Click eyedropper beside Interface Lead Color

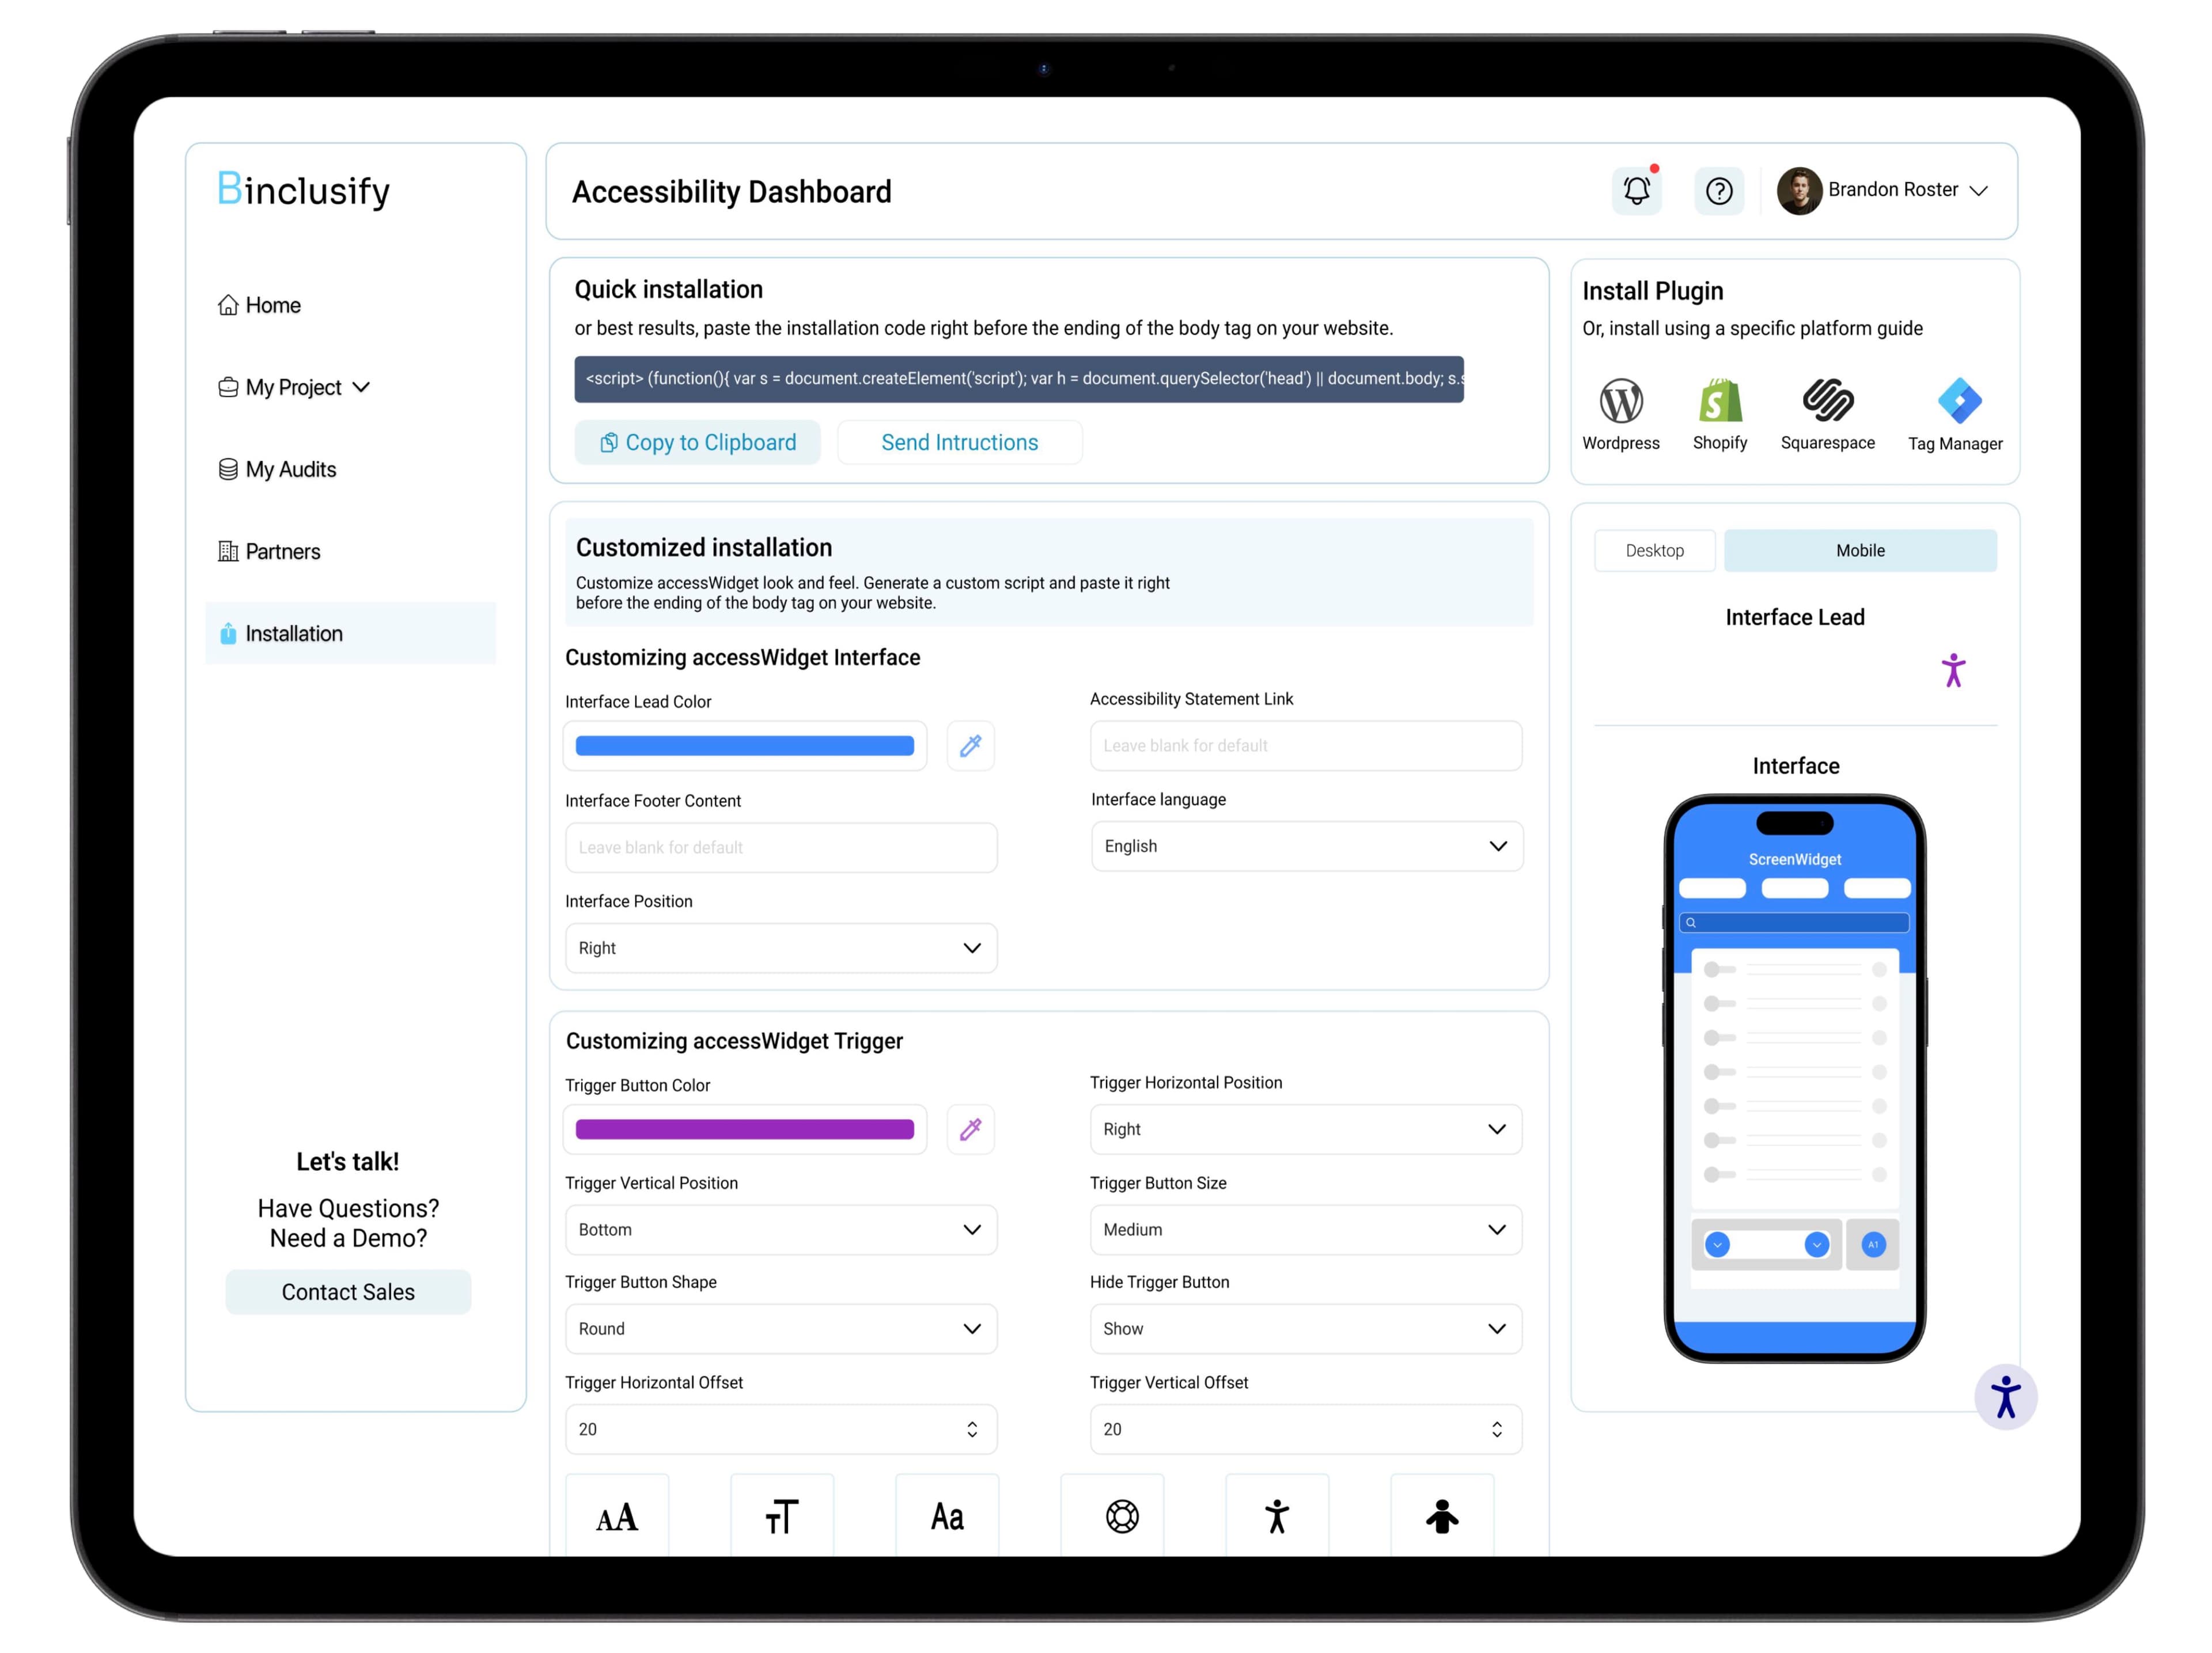pyautogui.click(x=970, y=746)
